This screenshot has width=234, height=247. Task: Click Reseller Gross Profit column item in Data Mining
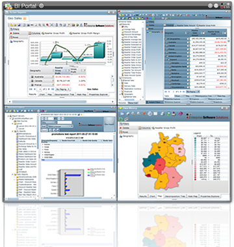click(x=164, y=128)
